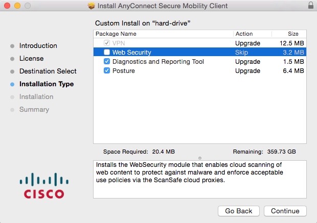
Task: Click the Size column header
Action: [x=293, y=34]
